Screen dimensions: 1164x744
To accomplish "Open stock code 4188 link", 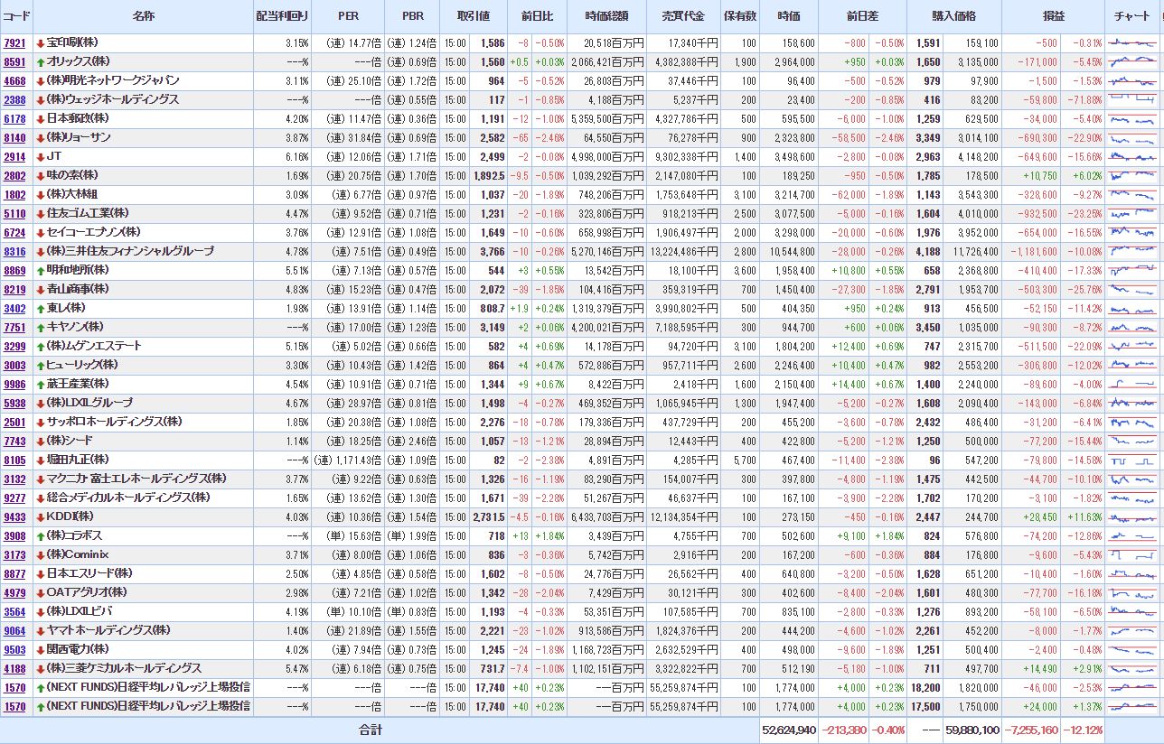I will [14, 668].
